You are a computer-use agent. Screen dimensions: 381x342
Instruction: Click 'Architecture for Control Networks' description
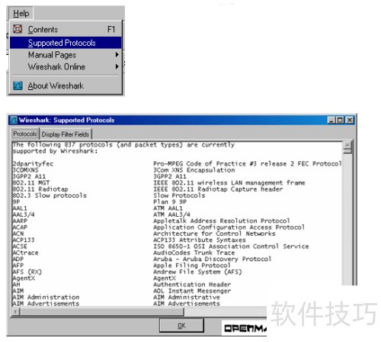coord(214,234)
